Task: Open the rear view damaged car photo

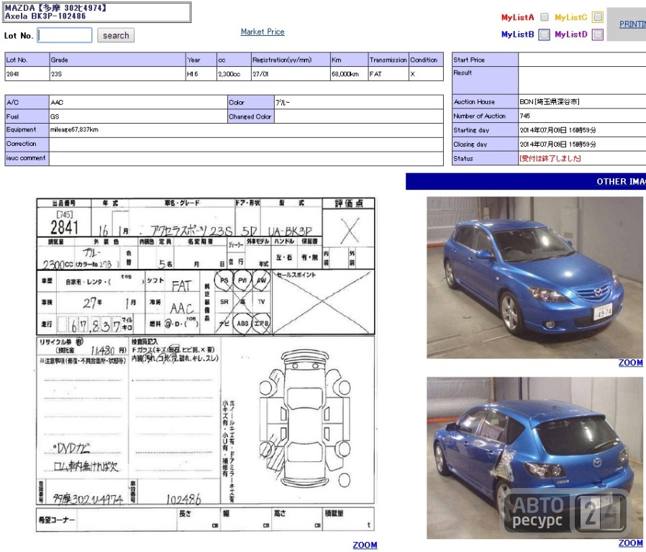Action: [x=534, y=458]
